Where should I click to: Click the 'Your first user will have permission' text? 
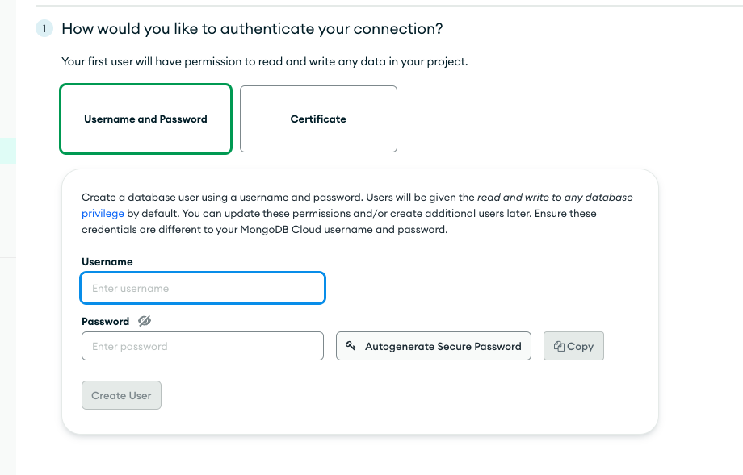(264, 61)
